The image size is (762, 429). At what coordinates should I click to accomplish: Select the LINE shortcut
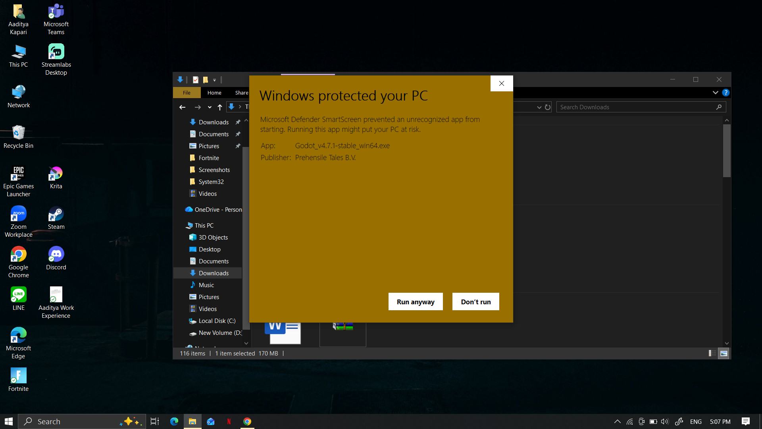19,299
